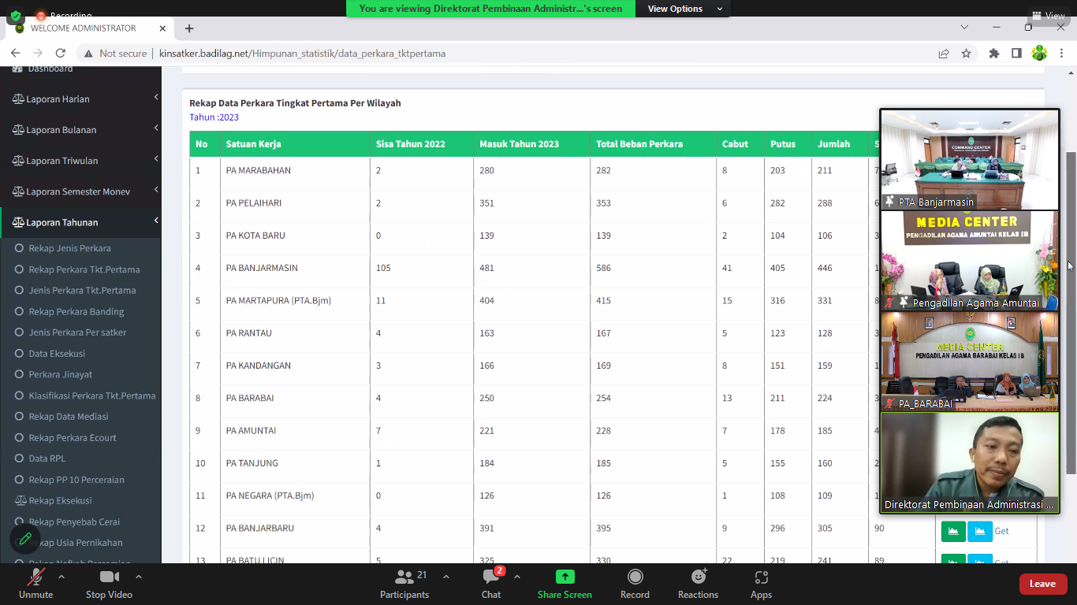Stop Video using the camera icon
This screenshot has width=1077, height=605.
(x=109, y=577)
